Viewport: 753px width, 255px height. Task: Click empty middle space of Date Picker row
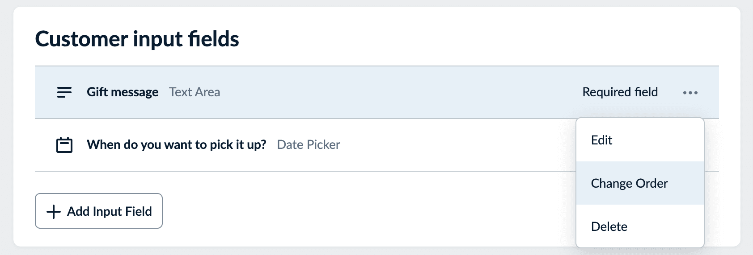point(447,145)
